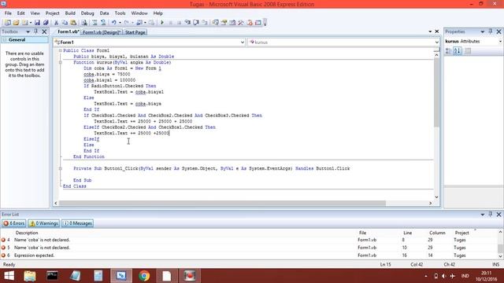This screenshot has width=504, height=283.
Task: Open the active documents list dropdown arrow
Action: point(430,31)
